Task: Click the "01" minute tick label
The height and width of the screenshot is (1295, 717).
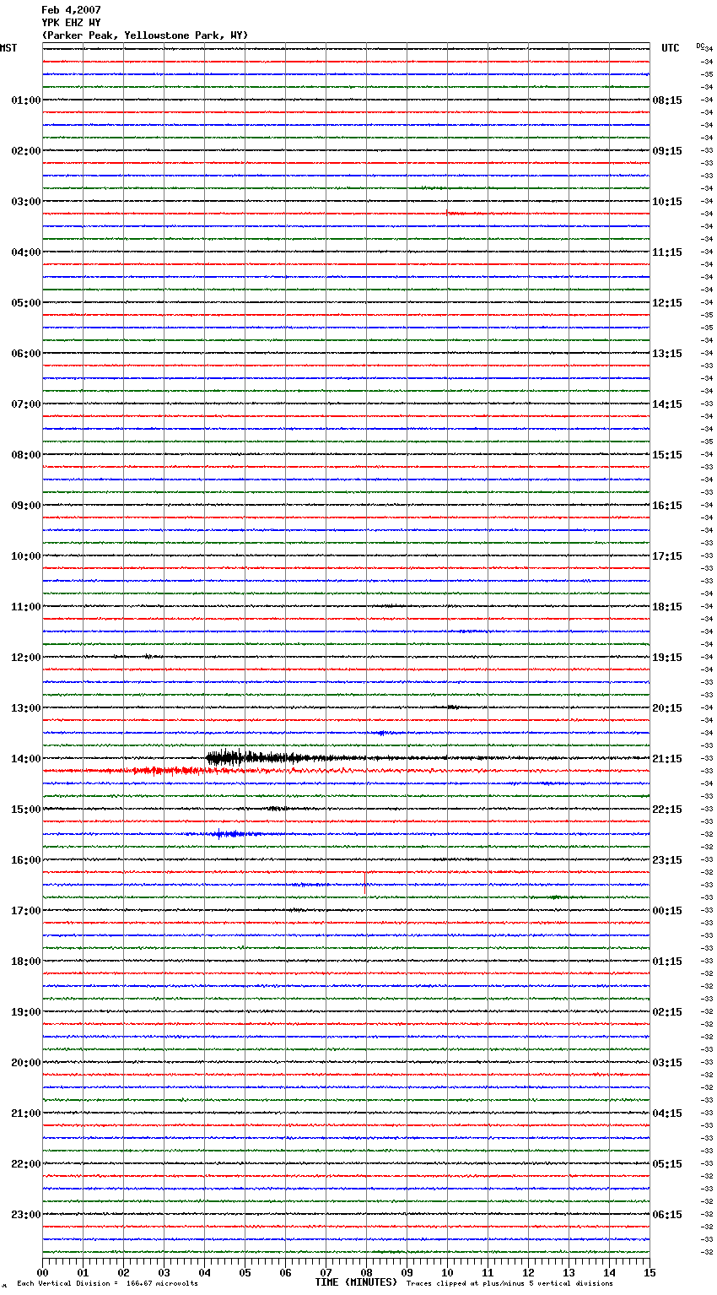Action: tap(83, 1272)
